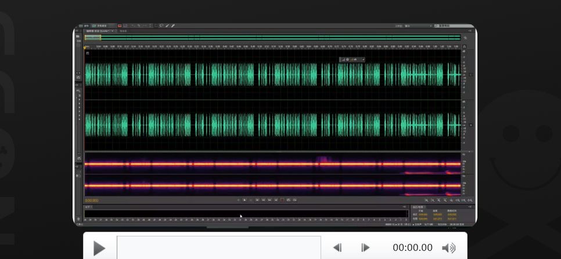Toggle the spectral frequency display button
The image size is (561, 259).
120,25
